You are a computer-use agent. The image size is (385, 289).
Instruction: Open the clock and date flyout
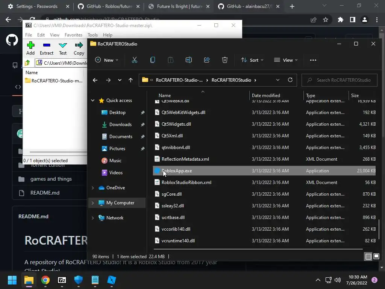[x=356, y=280]
